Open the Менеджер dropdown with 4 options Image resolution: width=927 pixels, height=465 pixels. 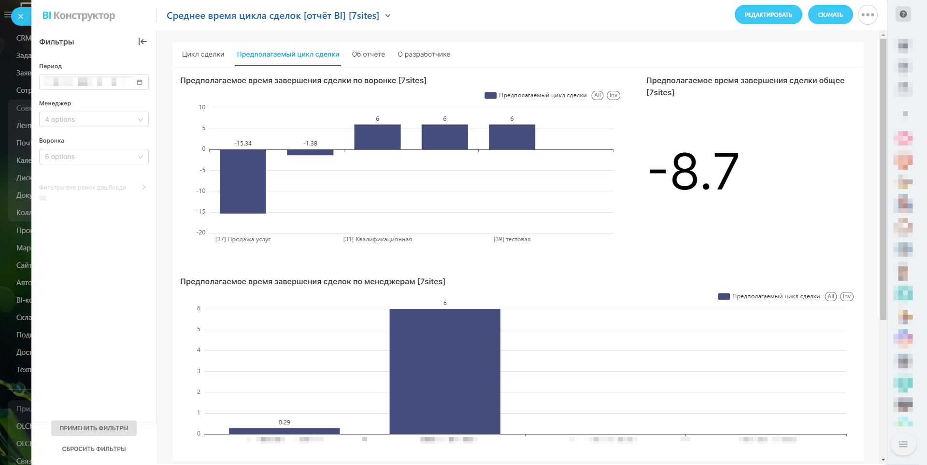click(94, 119)
